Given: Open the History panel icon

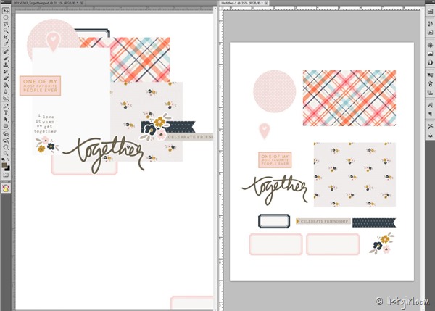Looking at the screenshot, I should 430,24.
